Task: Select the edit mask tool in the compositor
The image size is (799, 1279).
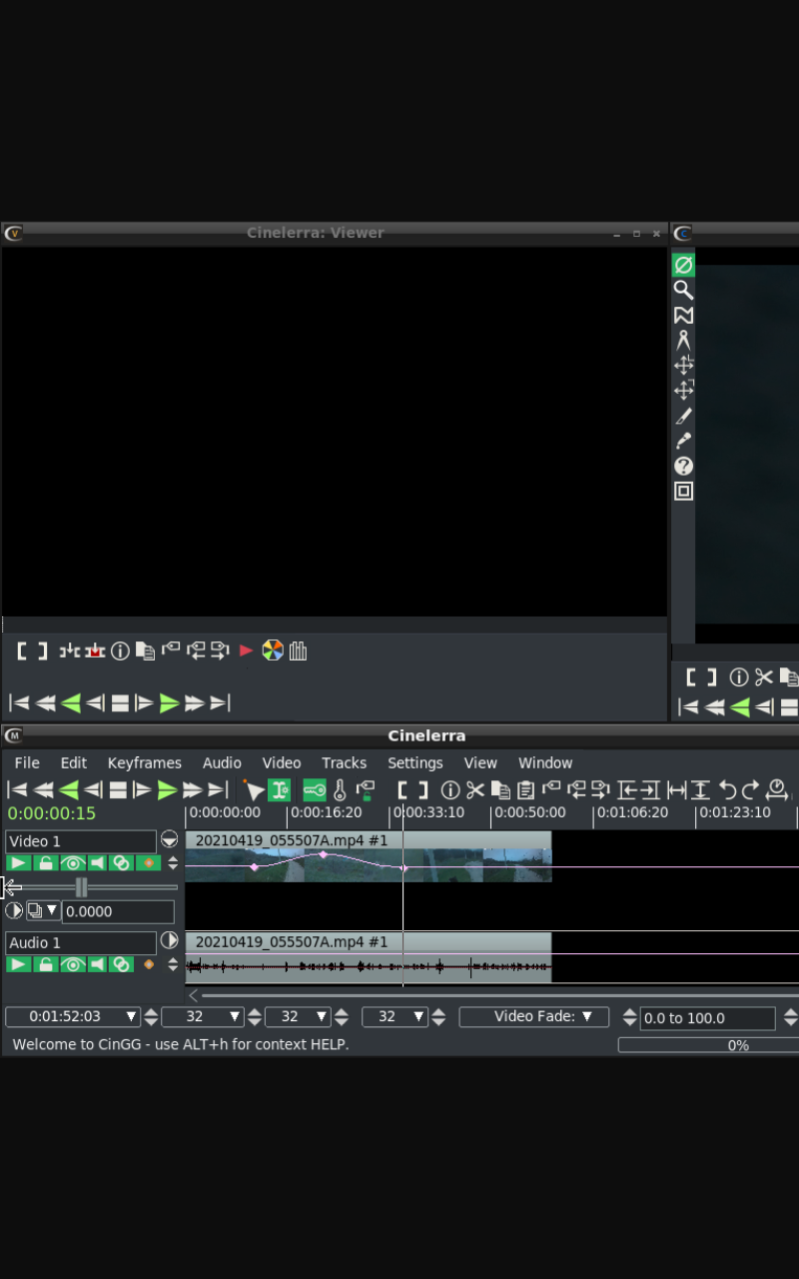Action: pyautogui.click(x=683, y=316)
